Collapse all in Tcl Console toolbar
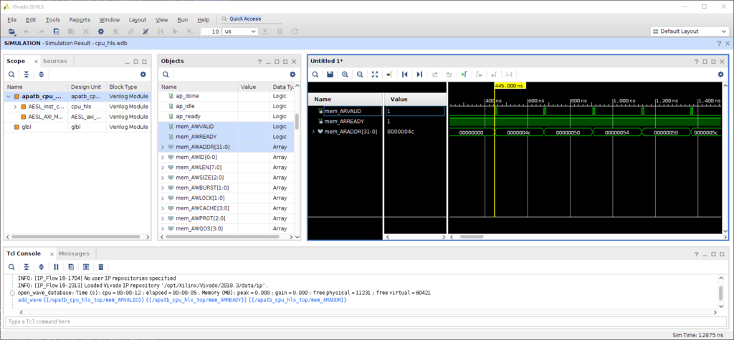 pos(27,267)
